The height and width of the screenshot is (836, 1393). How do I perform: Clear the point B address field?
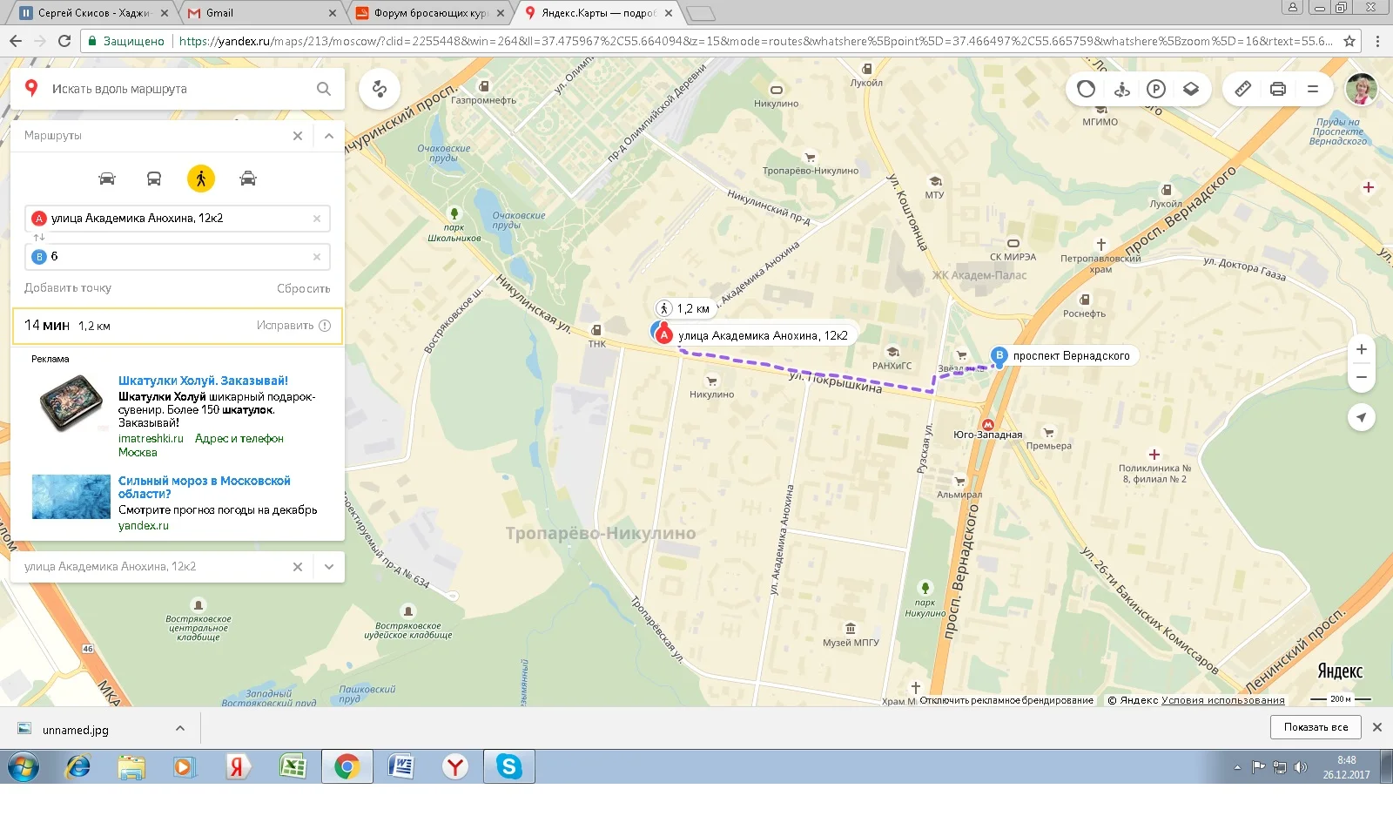[317, 257]
